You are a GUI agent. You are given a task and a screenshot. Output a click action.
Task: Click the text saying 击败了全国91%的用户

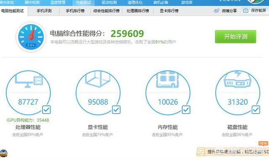(156, 42)
